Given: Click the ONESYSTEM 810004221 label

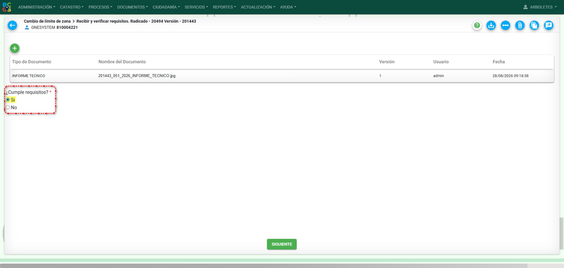Looking at the screenshot, I should 54,28.
